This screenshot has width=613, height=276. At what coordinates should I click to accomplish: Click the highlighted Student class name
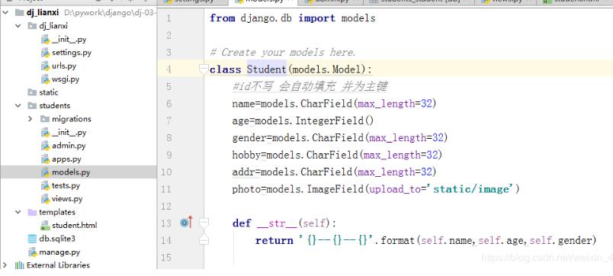[267, 69]
